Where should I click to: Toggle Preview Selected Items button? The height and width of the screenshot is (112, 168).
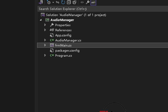(93, 2)
